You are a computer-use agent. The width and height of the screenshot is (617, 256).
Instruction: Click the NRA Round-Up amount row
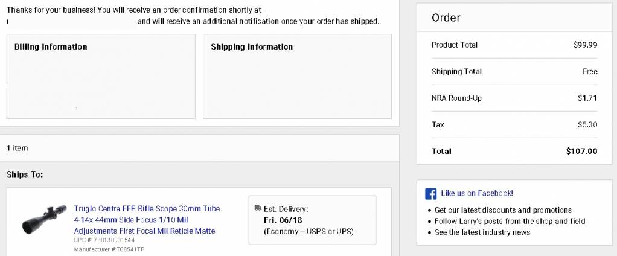tap(514, 98)
